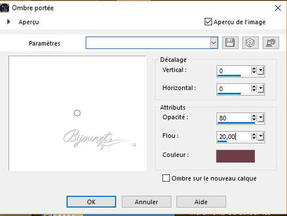Click the randomize parameters dice icon
Image resolution: width=287 pixels, height=216 pixels.
(250, 42)
